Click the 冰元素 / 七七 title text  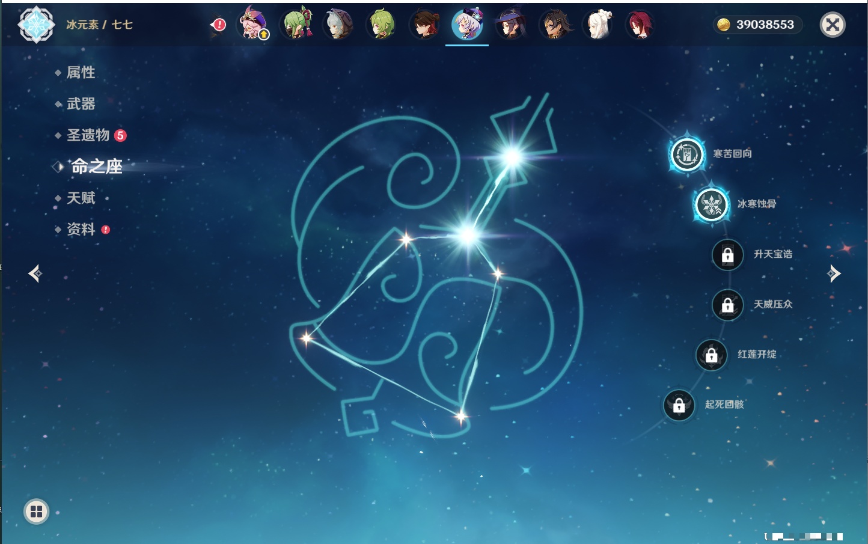(x=99, y=25)
